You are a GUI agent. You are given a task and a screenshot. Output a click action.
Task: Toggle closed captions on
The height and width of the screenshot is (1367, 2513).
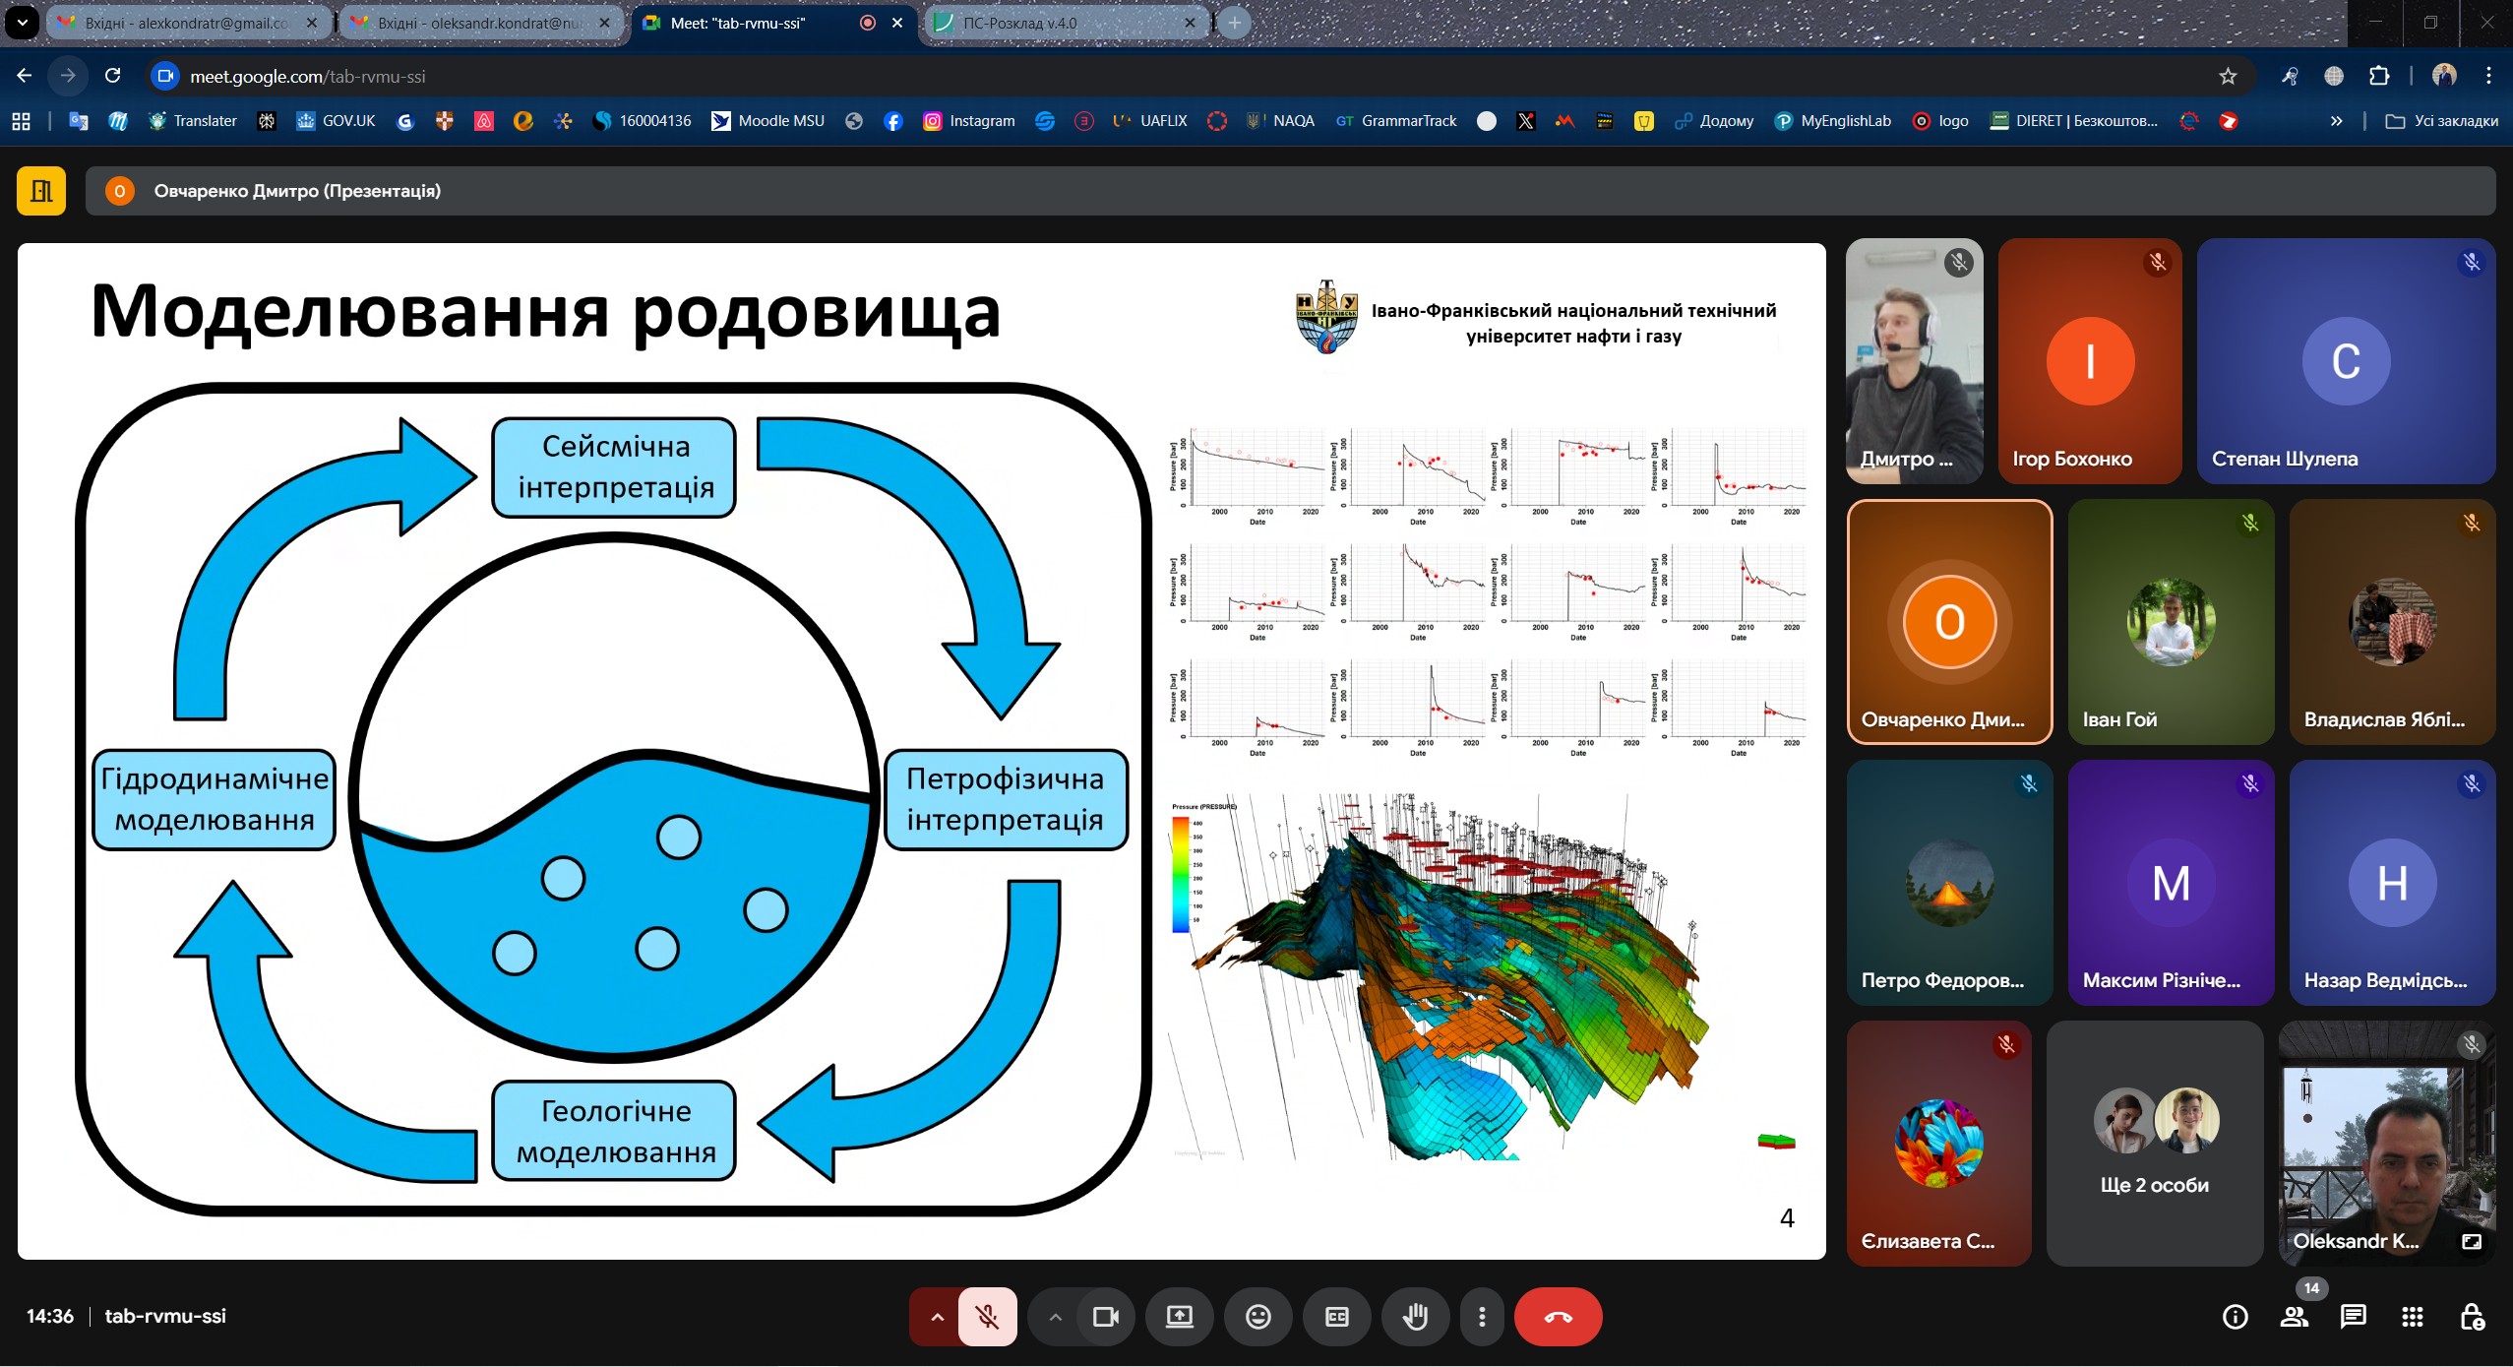pyautogui.click(x=1336, y=1317)
